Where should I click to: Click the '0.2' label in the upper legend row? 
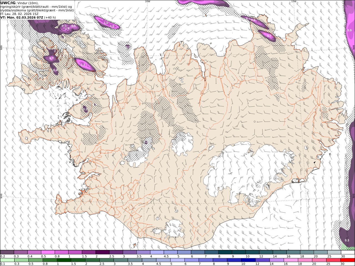(2, 256)
